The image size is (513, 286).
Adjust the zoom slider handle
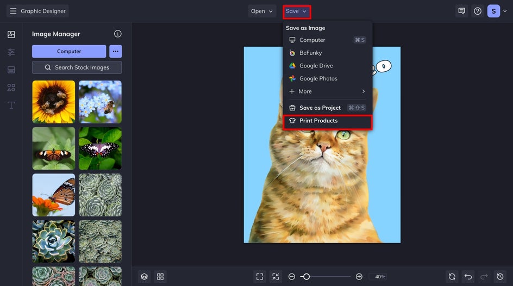pyautogui.click(x=306, y=277)
